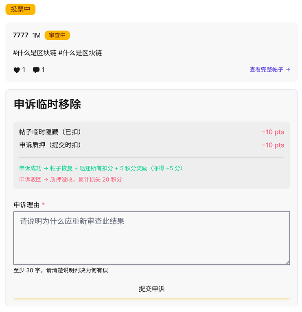Click the red 申诉驳回 outcome text

point(70,180)
